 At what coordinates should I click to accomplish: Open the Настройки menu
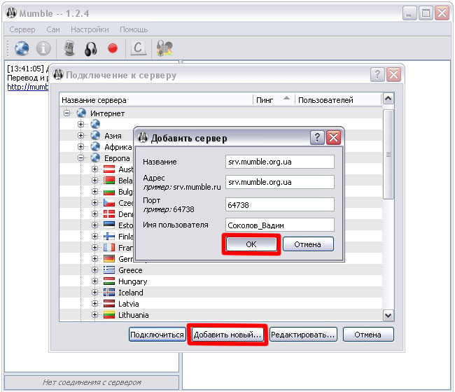pyautogui.click(x=90, y=29)
